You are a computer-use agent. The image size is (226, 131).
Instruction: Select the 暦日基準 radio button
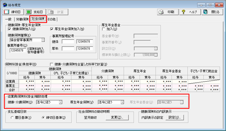click(12, 117)
